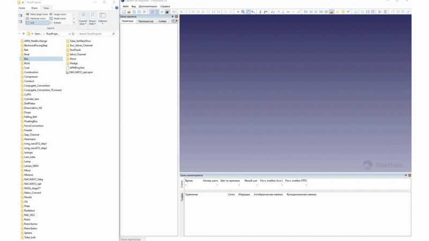This screenshot has height=241, width=429.
Task: Open the Home ribbon tab in Explorer
Action: (22, 8)
